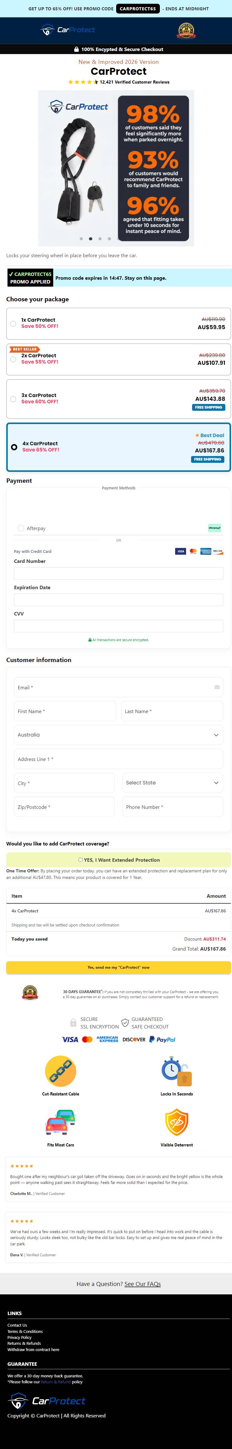Click the Mastercard icon next to Pay with Credit Card
232x1449 pixels.
point(193,551)
